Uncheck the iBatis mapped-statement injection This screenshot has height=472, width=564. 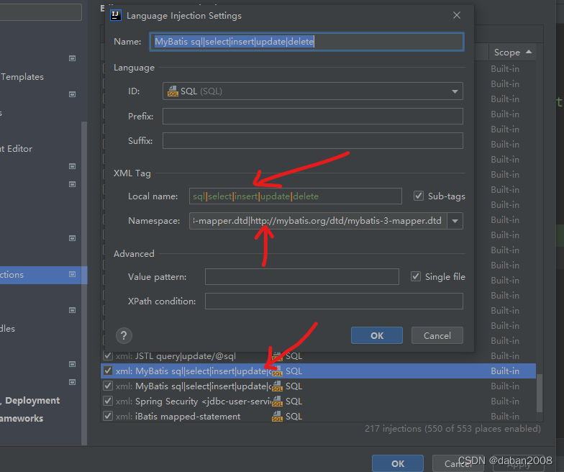pyautogui.click(x=108, y=416)
